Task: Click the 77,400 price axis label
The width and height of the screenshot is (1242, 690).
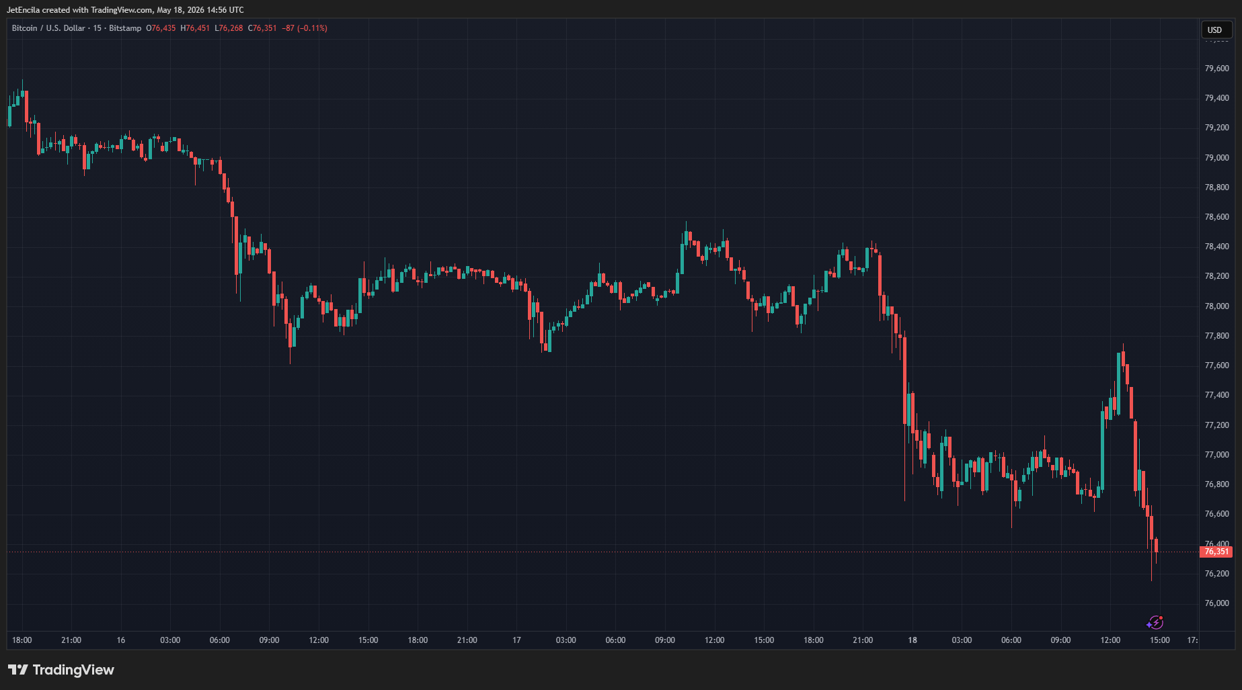Action: pyautogui.click(x=1216, y=395)
